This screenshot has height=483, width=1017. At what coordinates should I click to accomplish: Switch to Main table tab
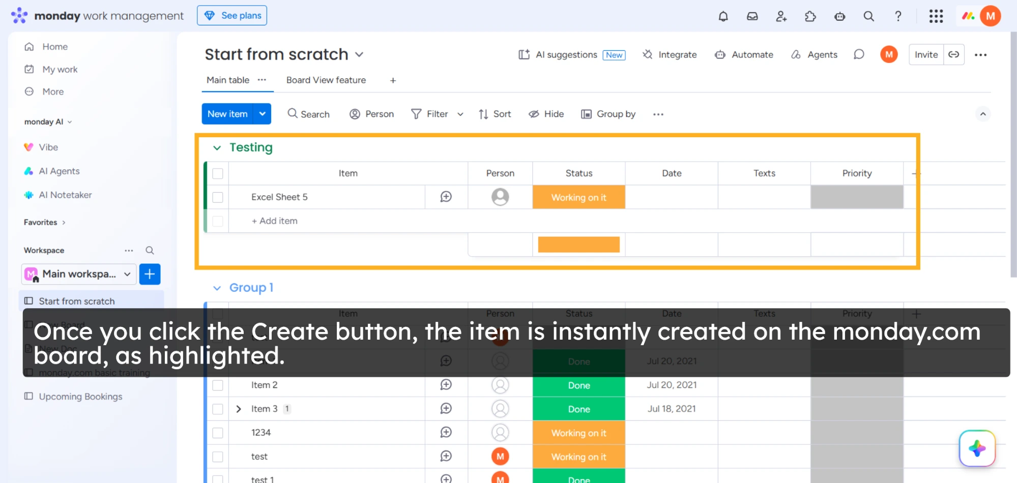point(228,80)
